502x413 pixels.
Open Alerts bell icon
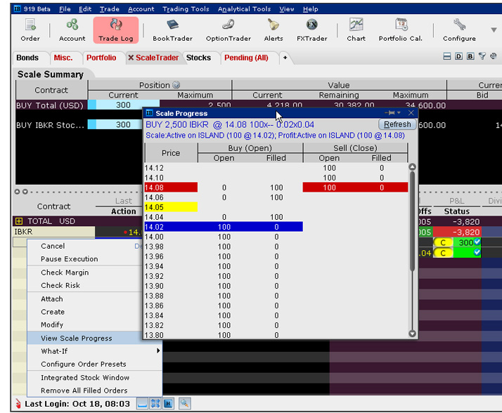(x=273, y=30)
